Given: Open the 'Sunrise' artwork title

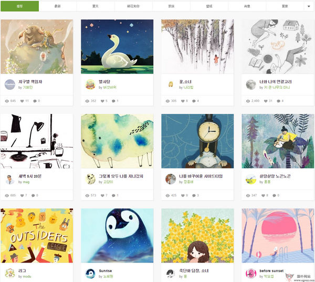Looking at the screenshot, I should pos(106,271).
